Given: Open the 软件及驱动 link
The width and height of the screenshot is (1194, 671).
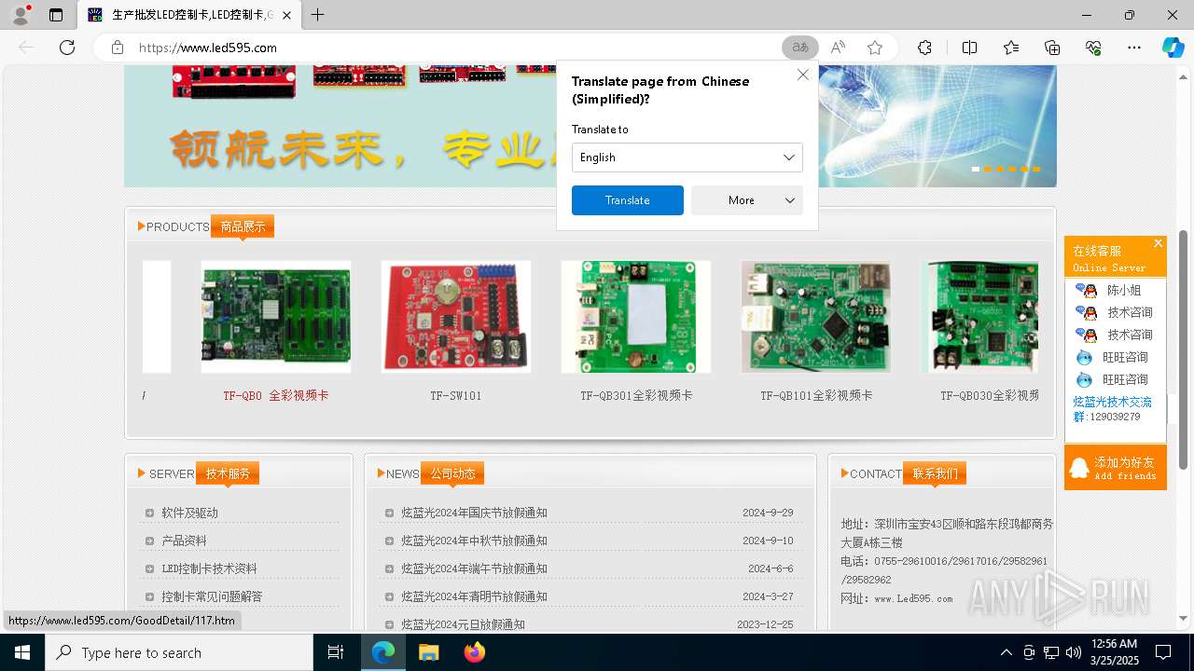Looking at the screenshot, I should (189, 513).
